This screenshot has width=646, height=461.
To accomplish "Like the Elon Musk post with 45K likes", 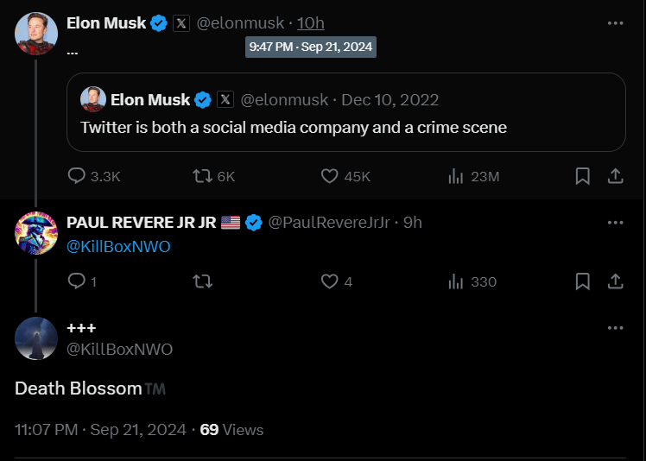I will click(x=330, y=176).
